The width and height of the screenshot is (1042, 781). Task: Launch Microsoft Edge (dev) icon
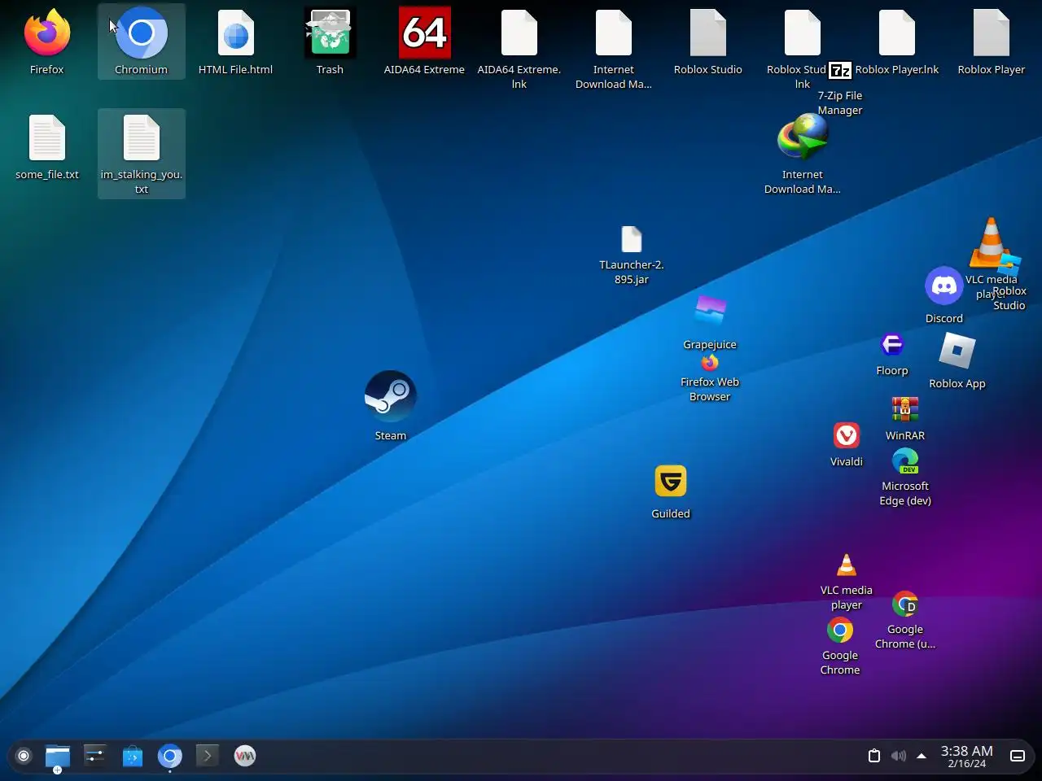pos(905,461)
